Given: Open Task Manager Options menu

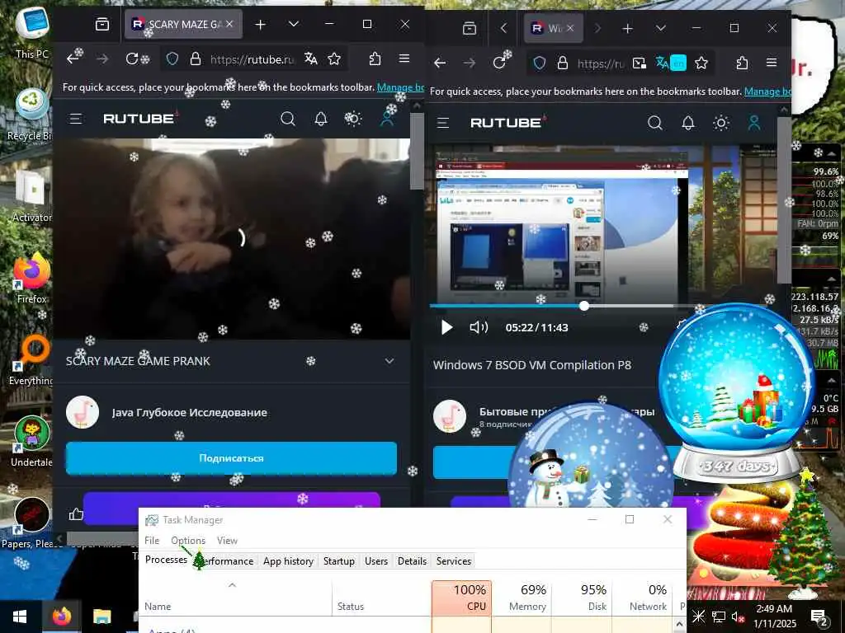Looking at the screenshot, I should tap(188, 541).
